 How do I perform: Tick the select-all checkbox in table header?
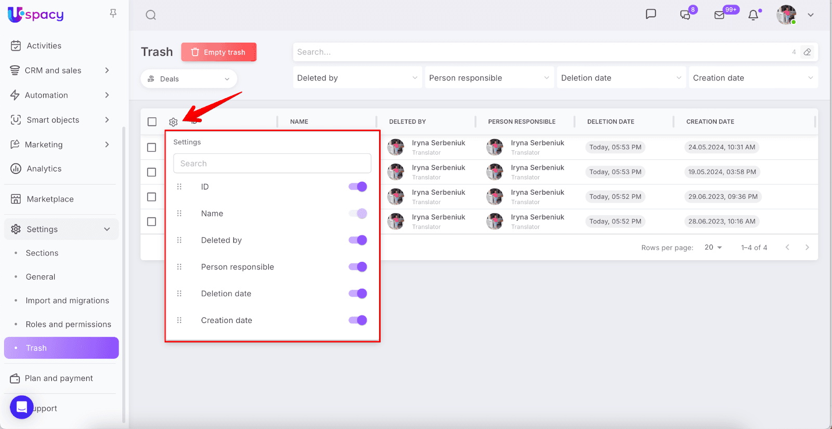point(152,122)
